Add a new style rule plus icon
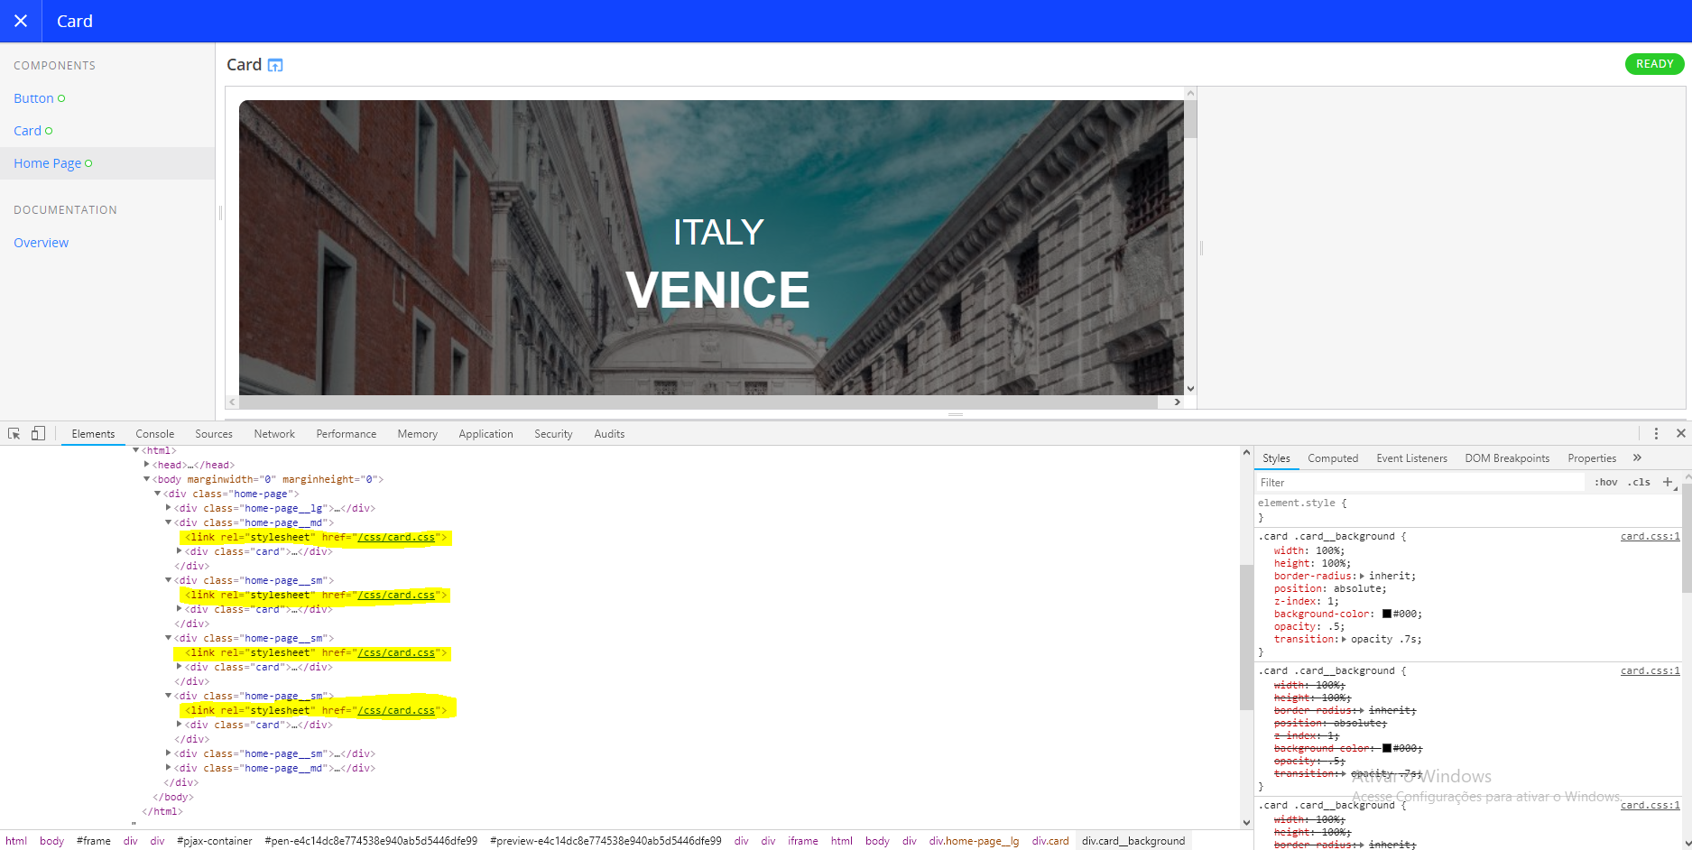 click(x=1668, y=482)
